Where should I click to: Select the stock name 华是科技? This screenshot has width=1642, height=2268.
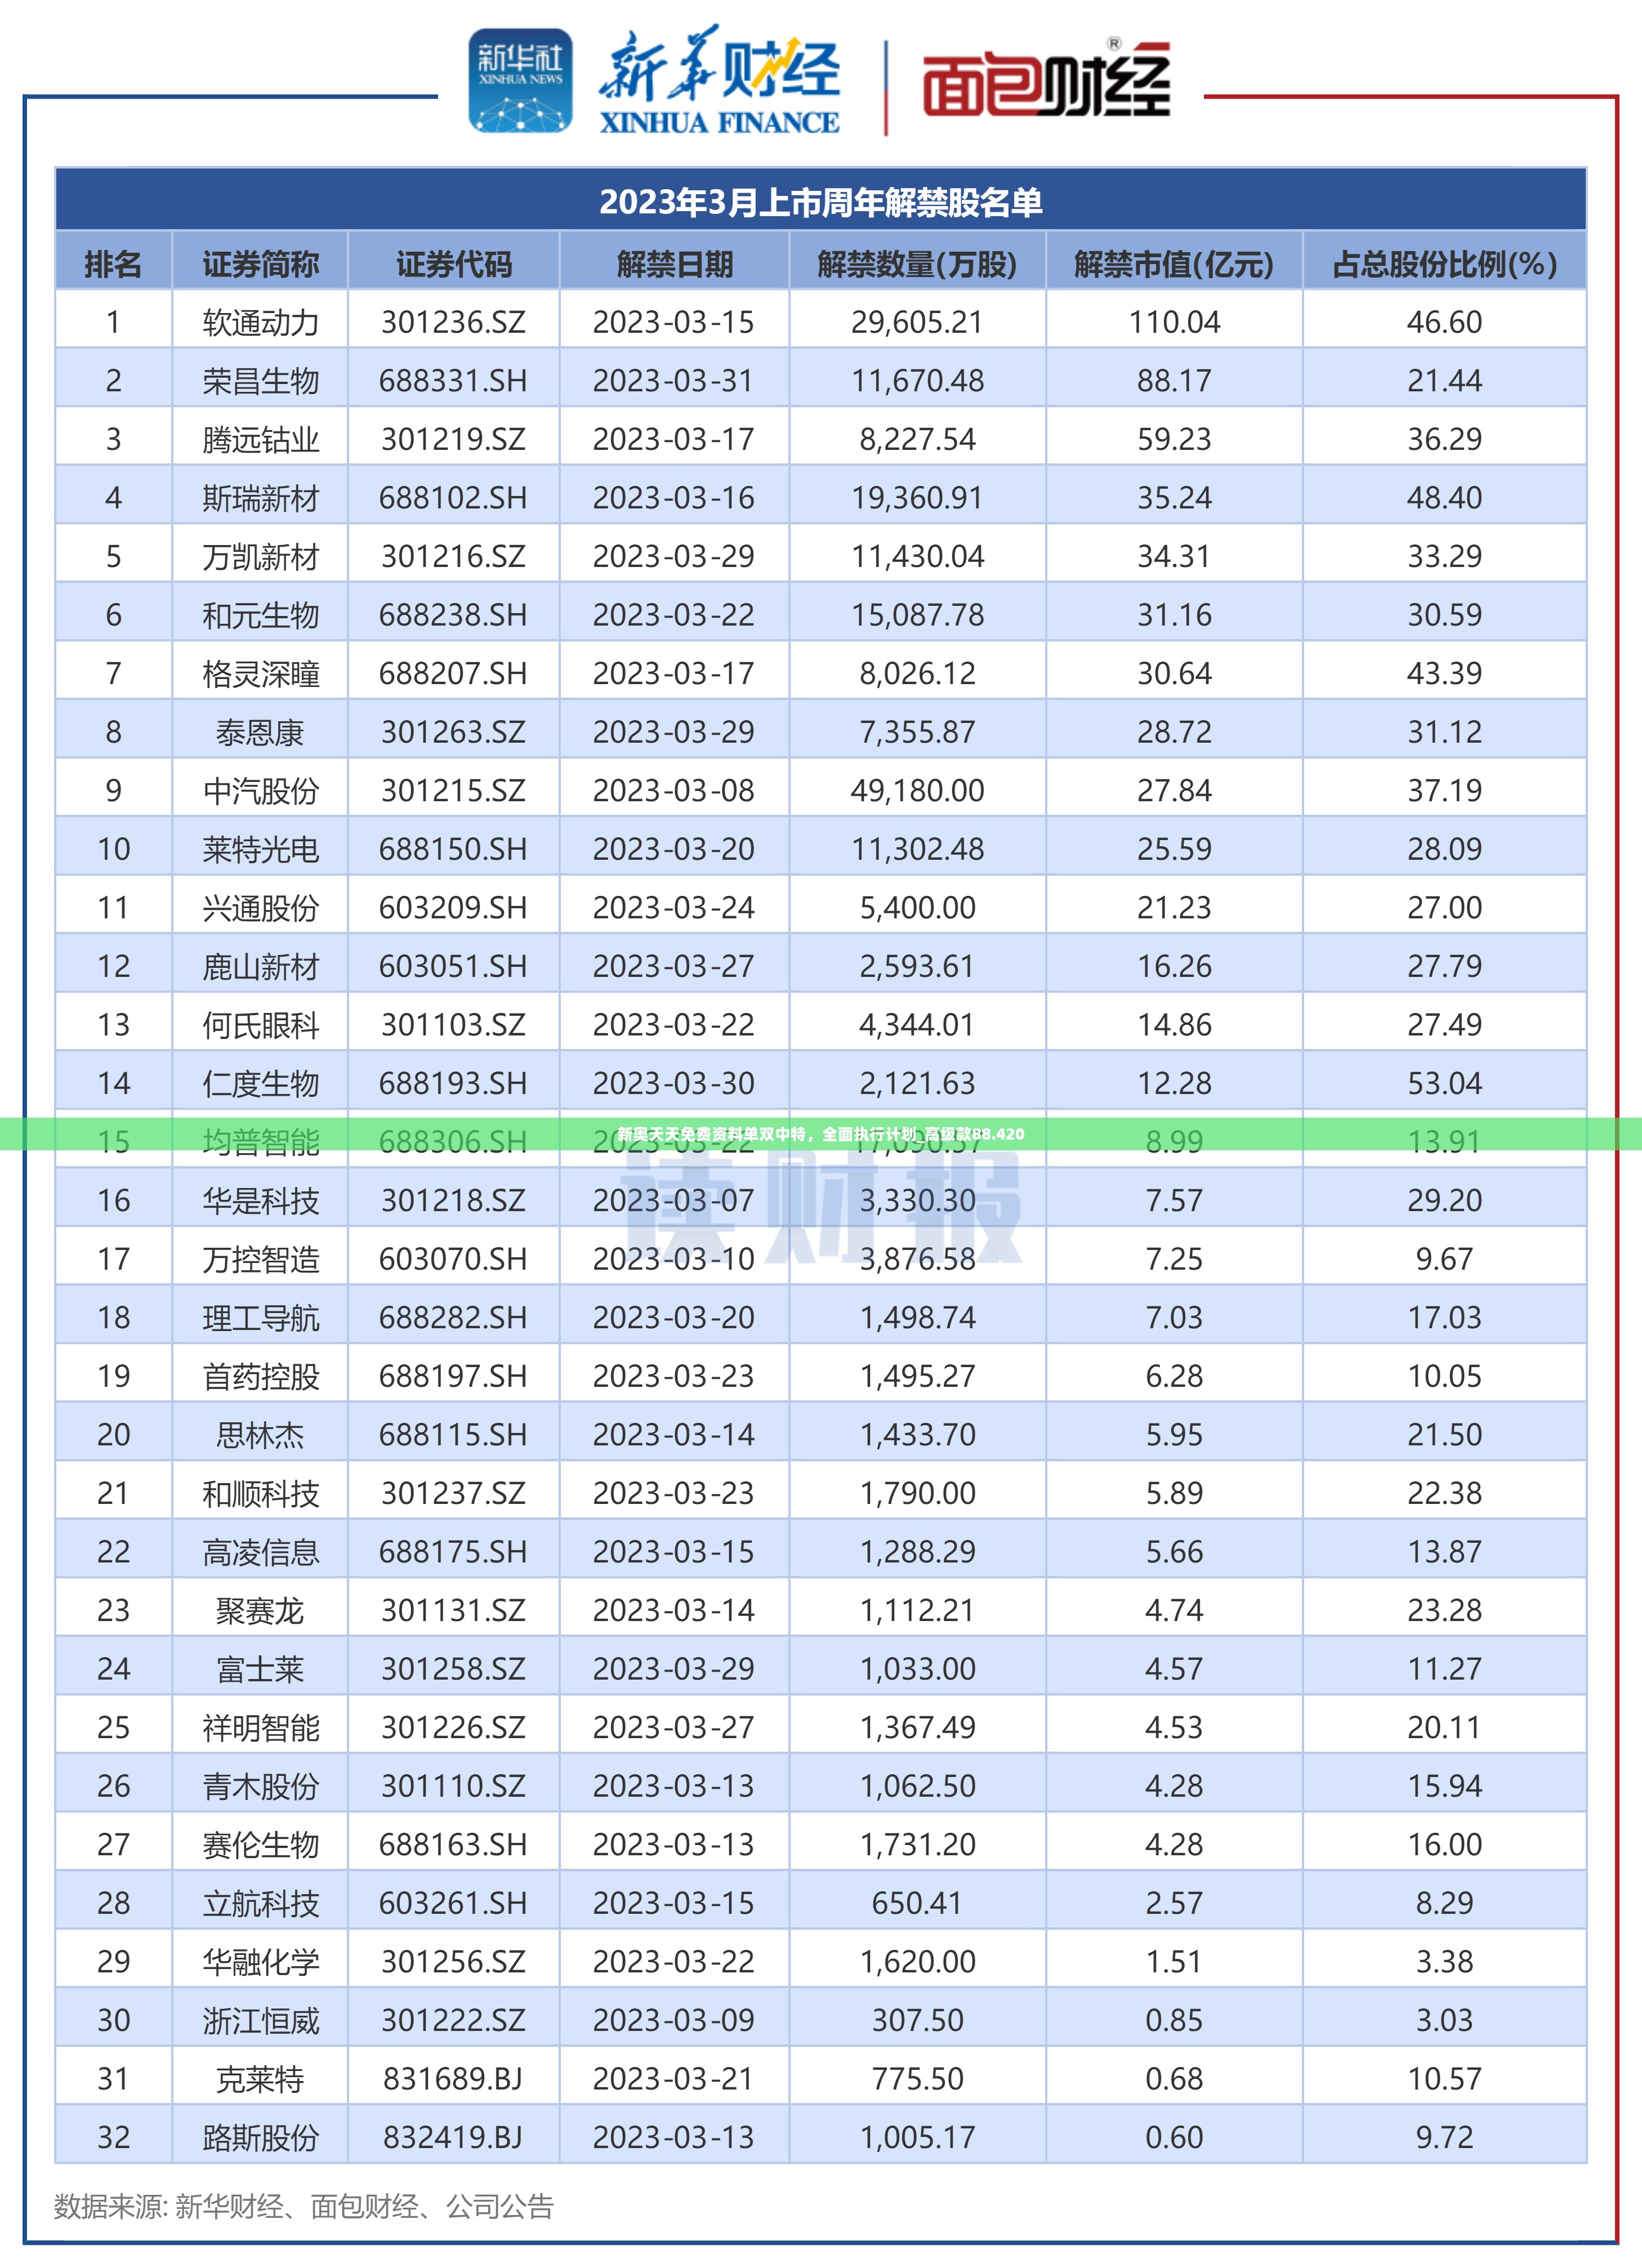(260, 1201)
